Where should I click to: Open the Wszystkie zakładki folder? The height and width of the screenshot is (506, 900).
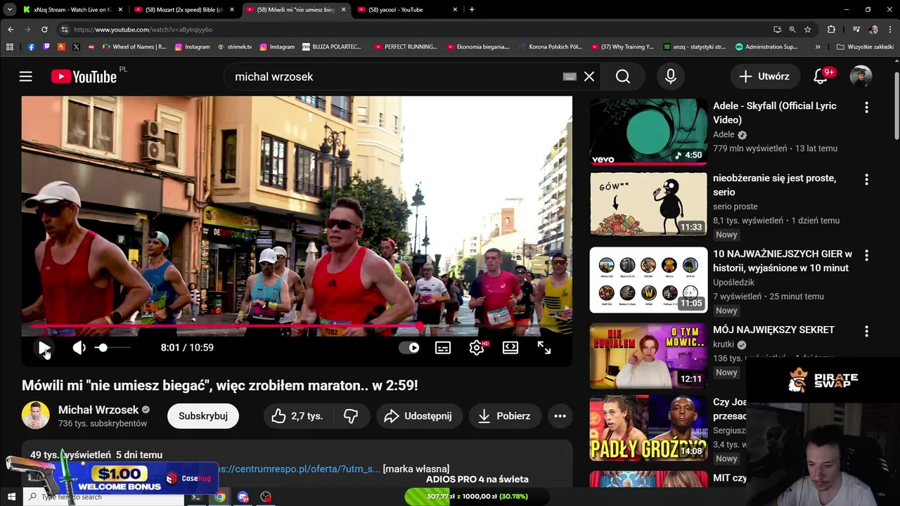865,47
